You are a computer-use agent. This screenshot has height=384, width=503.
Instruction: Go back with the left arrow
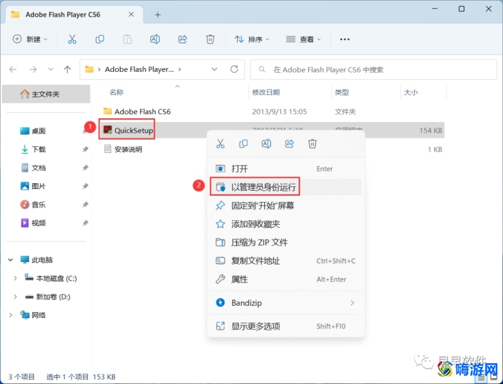(x=13, y=69)
